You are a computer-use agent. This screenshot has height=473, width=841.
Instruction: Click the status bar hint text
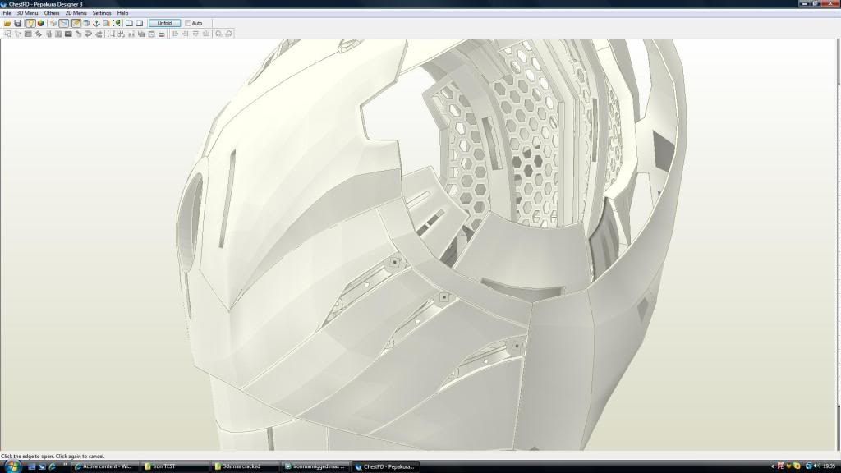point(53,456)
